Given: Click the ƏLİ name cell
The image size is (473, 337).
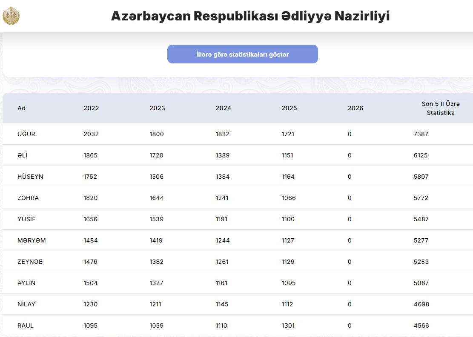Looking at the screenshot, I should click(x=22, y=155).
